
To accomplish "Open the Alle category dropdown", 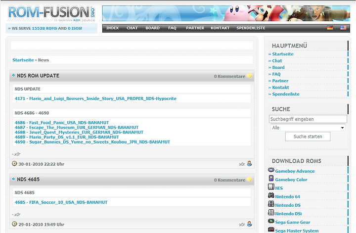I will click(308, 128).
